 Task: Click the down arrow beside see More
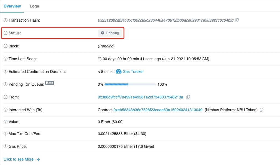coord(38,159)
